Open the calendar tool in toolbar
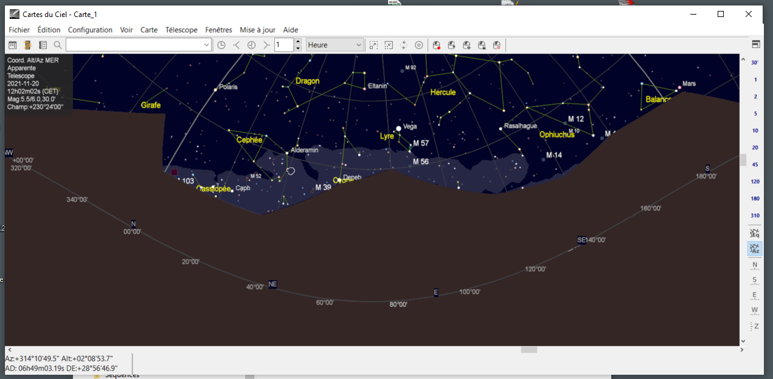This screenshot has height=379, width=773. coord(12,45)
